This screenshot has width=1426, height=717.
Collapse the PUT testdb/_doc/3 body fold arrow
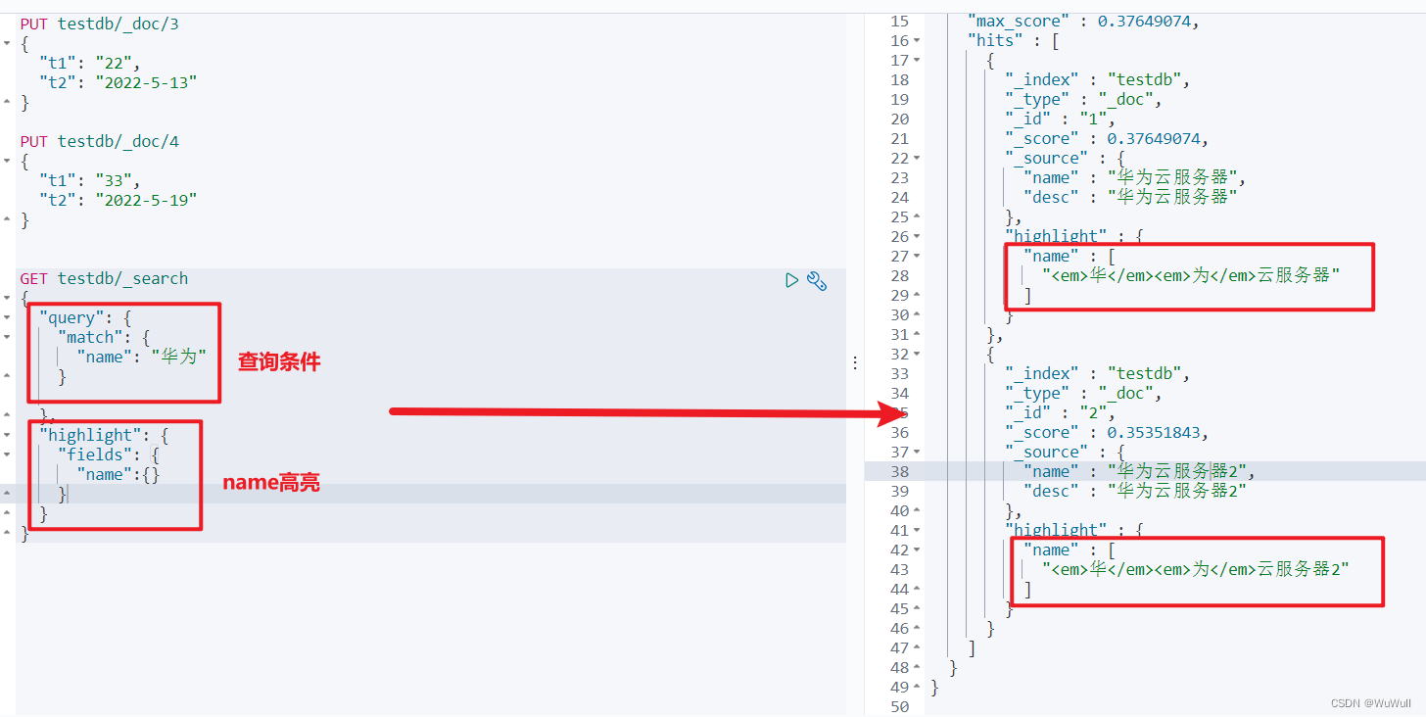(8, 43)
